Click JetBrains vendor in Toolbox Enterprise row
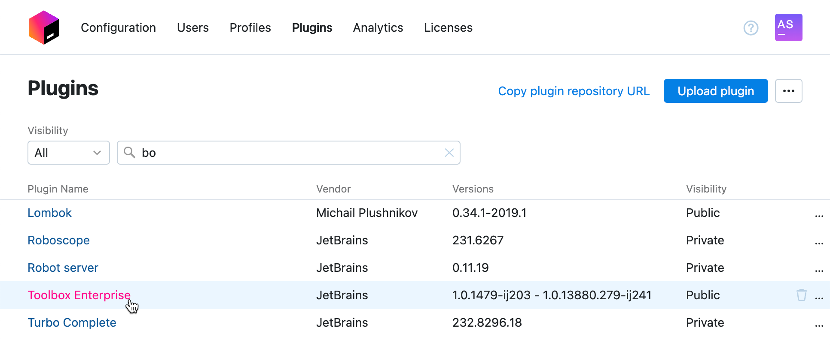The height and width of the screenshot is (349, 830). [342, 295]
